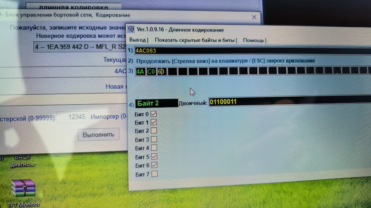
Task: Enable the Бит 2 checkbox
Action: click(154, 131)
